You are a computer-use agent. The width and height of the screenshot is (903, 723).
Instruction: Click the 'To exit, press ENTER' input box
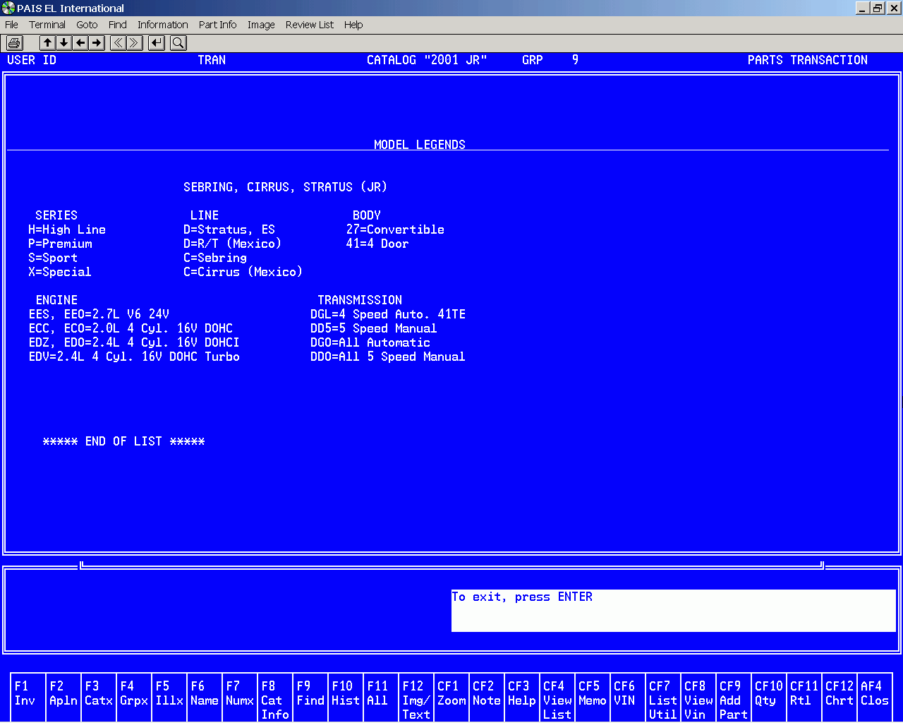click(x=674, y=611)
